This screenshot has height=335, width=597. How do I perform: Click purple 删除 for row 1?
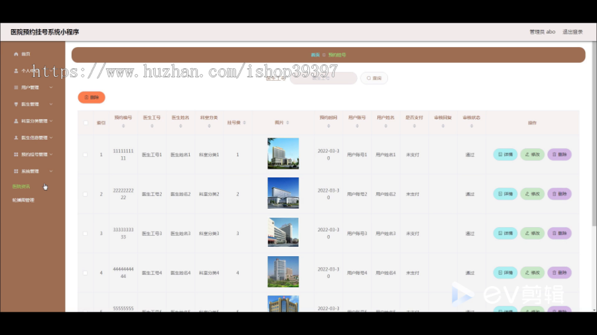click(x=559, y=154)
